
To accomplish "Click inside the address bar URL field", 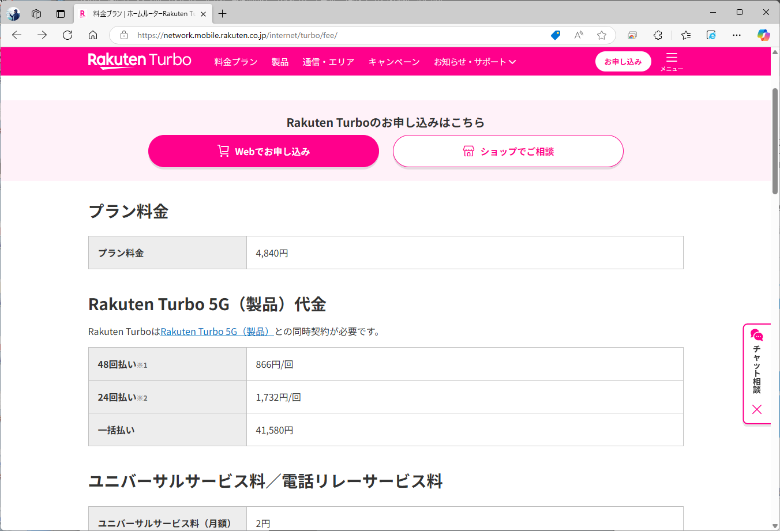I will (288, 35).
